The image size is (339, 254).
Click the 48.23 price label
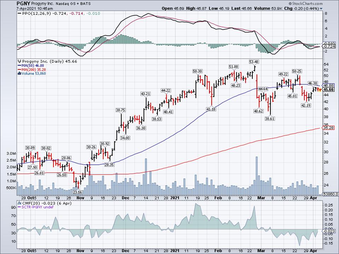(x=236, y=85)
